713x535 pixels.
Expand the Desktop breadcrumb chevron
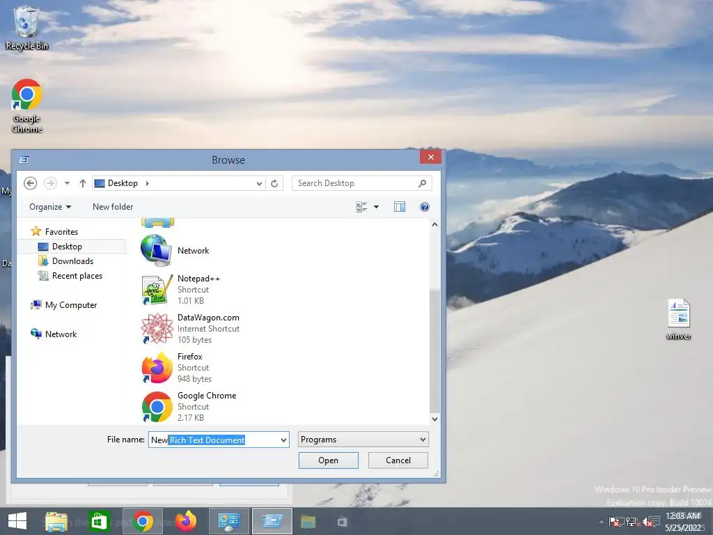click(148, 183)
